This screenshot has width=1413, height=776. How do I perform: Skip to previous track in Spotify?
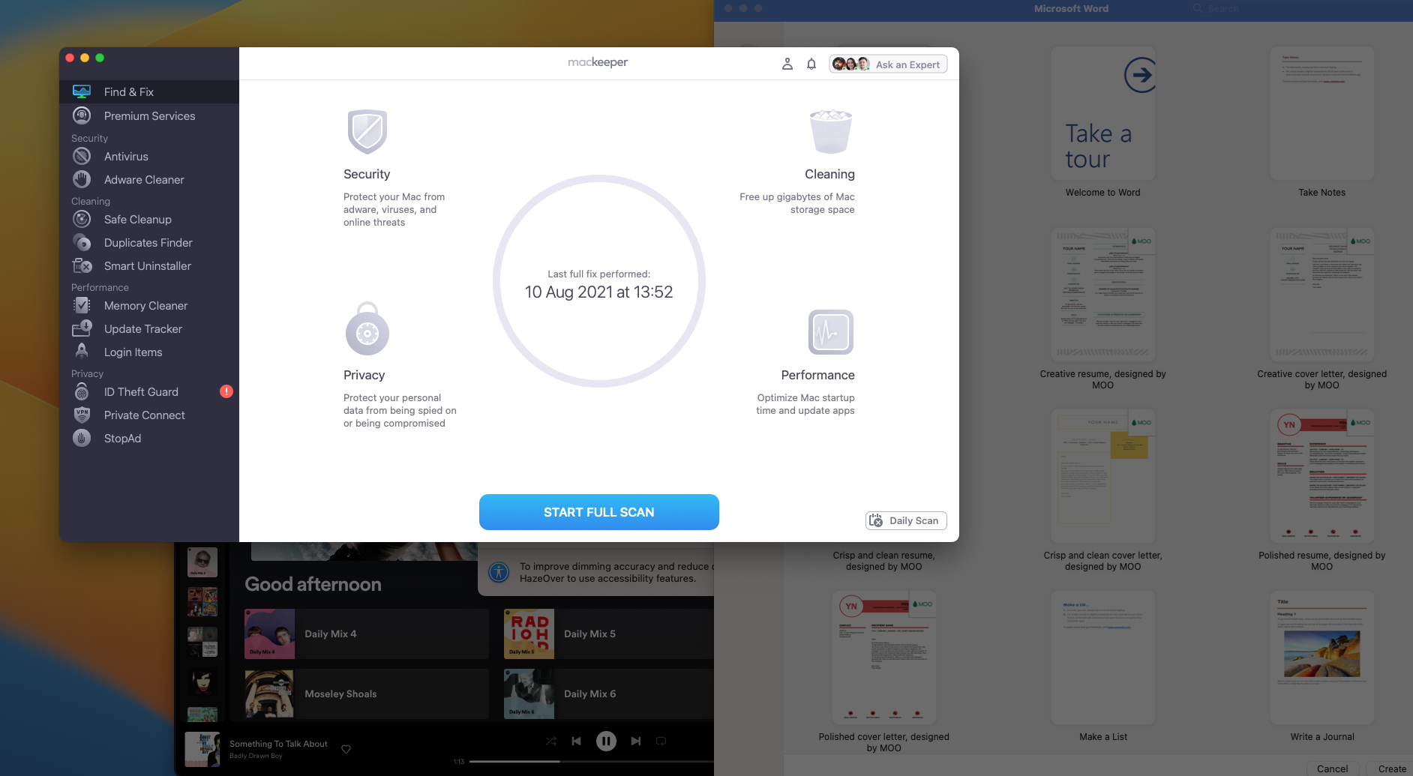(x=576, y=741)
